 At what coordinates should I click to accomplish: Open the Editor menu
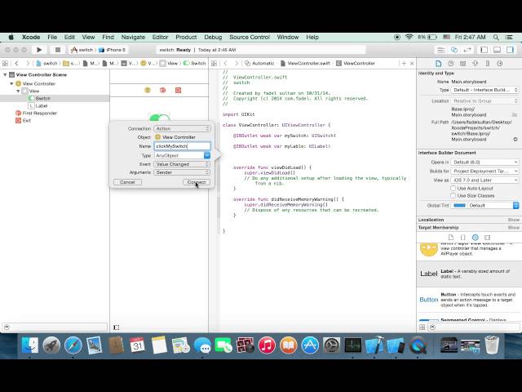point(160,37)
